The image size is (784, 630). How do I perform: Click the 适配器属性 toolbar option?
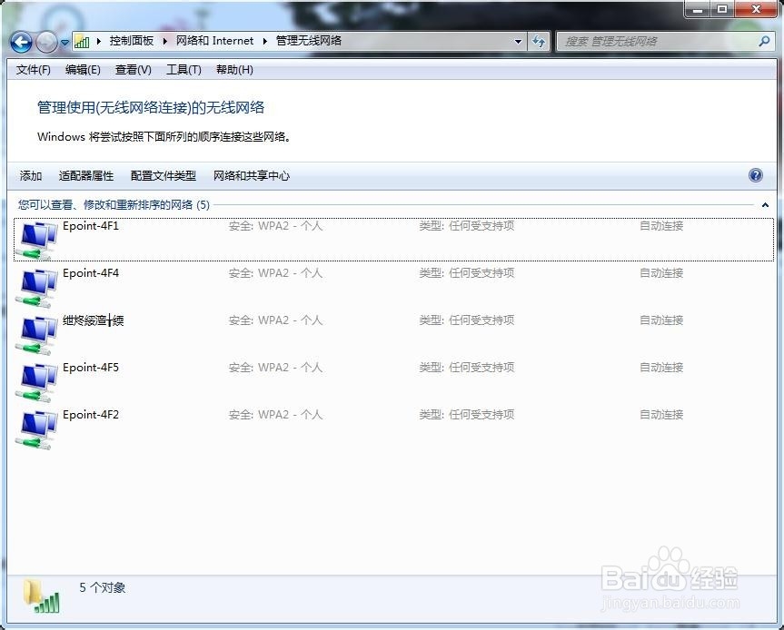pyautogui.click(x=86, y=175)
